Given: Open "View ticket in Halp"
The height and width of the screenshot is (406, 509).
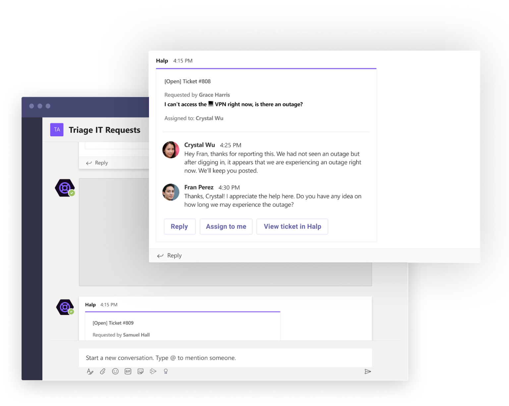Looking at the screenshot, I should pos(292,227).
